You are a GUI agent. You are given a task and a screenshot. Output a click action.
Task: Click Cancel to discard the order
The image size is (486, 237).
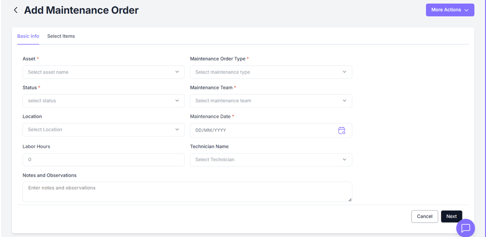424,216
